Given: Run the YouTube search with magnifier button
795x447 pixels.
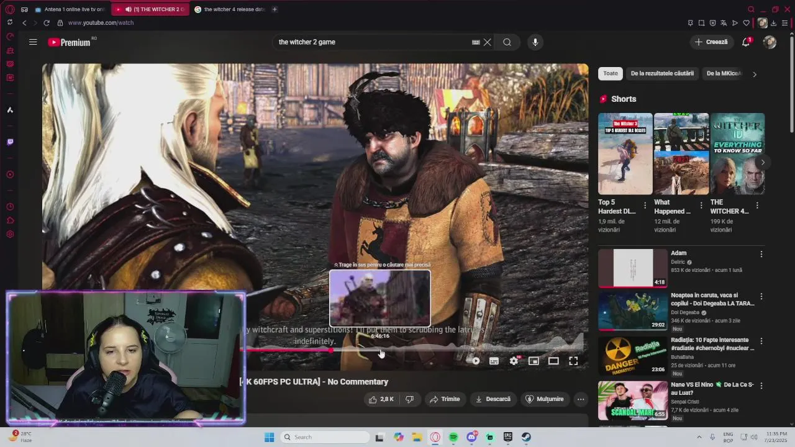Looking at the screenshot, I should point(507,42).
